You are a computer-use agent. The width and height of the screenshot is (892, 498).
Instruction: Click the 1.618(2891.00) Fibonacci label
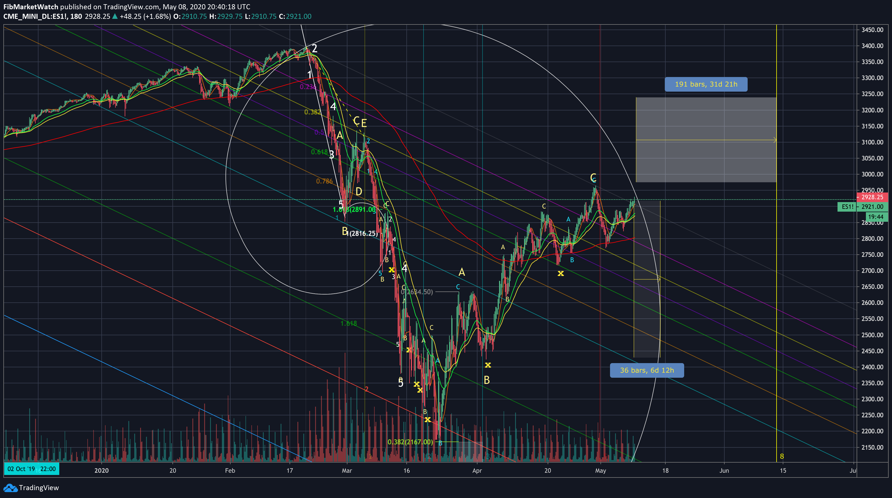354,209
